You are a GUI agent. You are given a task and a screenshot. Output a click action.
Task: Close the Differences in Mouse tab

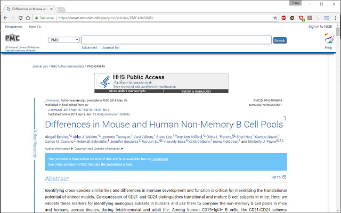[51, 9]
